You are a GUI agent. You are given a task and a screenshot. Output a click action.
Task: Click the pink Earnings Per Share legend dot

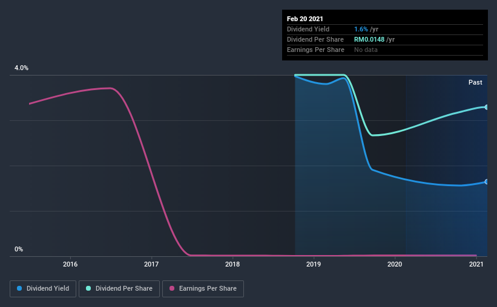pos(172,288)
